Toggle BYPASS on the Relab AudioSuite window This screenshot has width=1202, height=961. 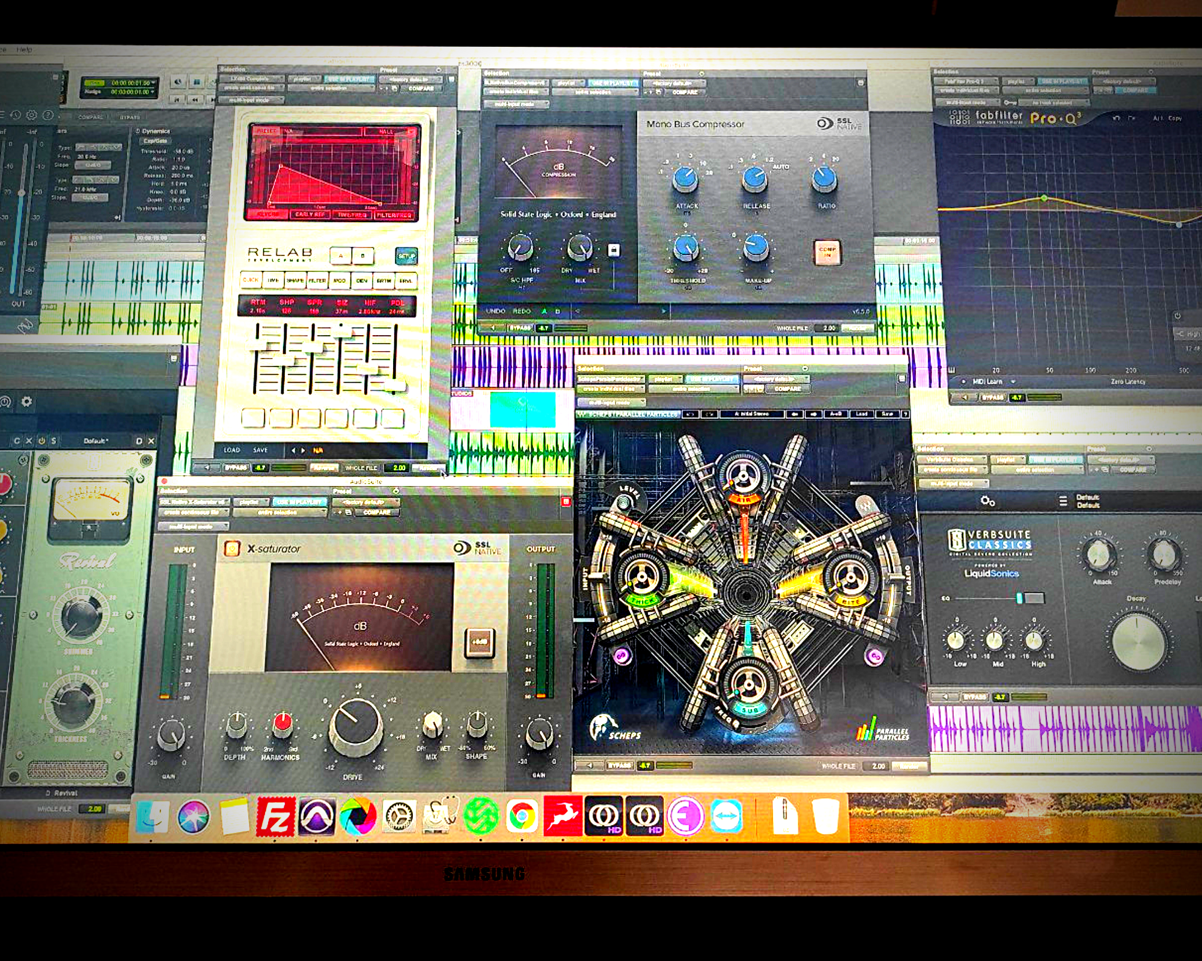236,468
